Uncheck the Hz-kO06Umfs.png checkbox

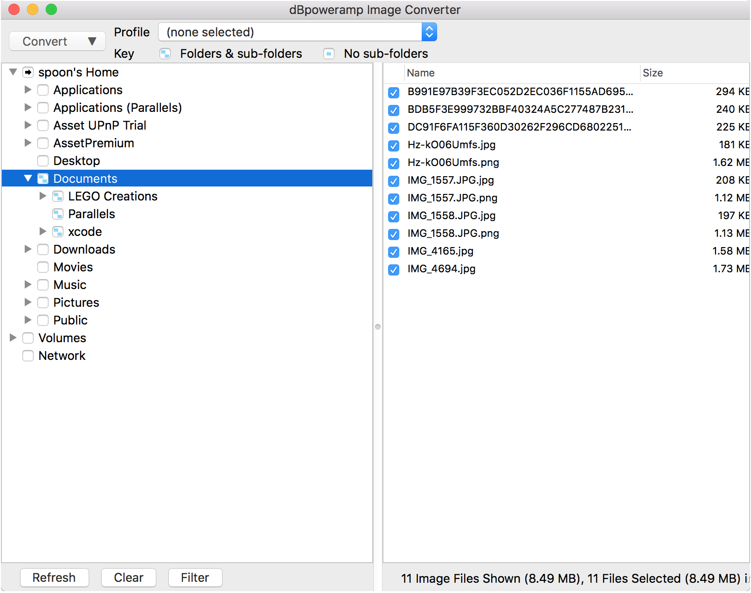click(x=394, y=163)
